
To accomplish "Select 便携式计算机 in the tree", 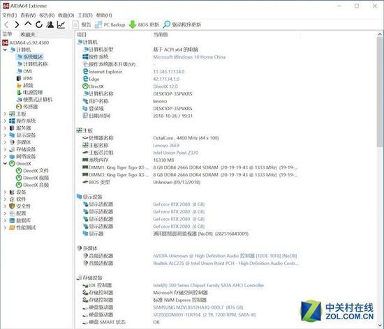I will tap(34, 100).
